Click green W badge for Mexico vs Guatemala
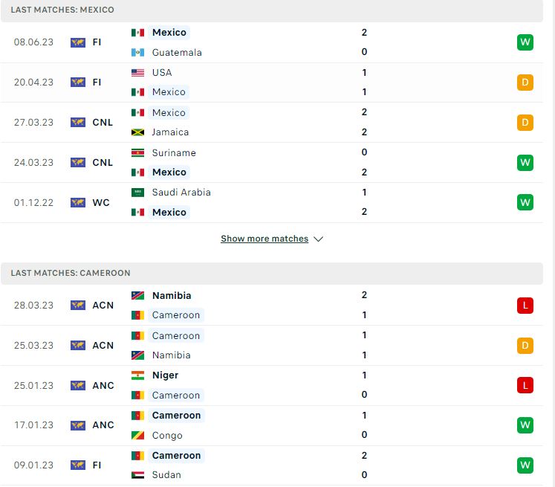Viewport: 555px width, 487px height. tap(525, 42)
